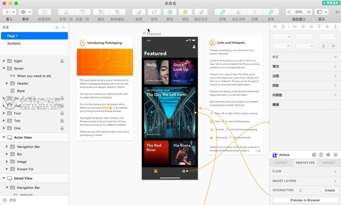The image size is (341, 205).
Task: Select the 旋转 rotate tool
Action: [x=154, y=12]
